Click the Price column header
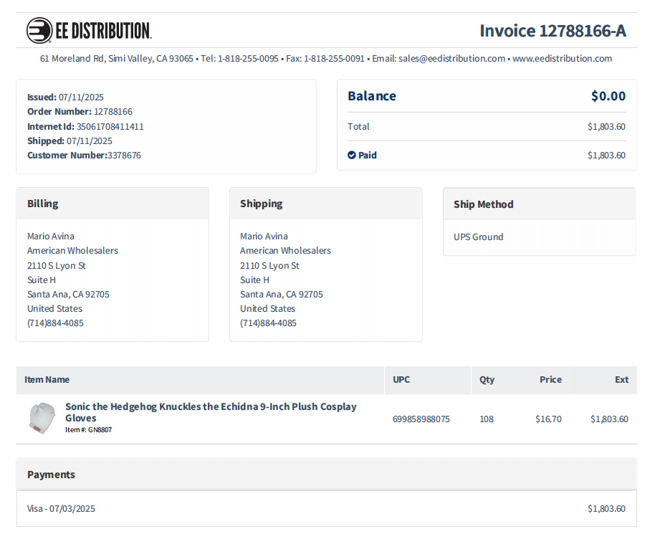 point(550,380)
